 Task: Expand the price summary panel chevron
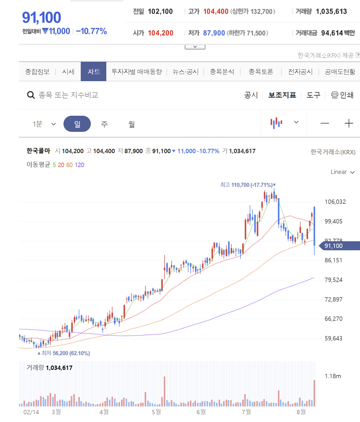(x=195, y=47)
